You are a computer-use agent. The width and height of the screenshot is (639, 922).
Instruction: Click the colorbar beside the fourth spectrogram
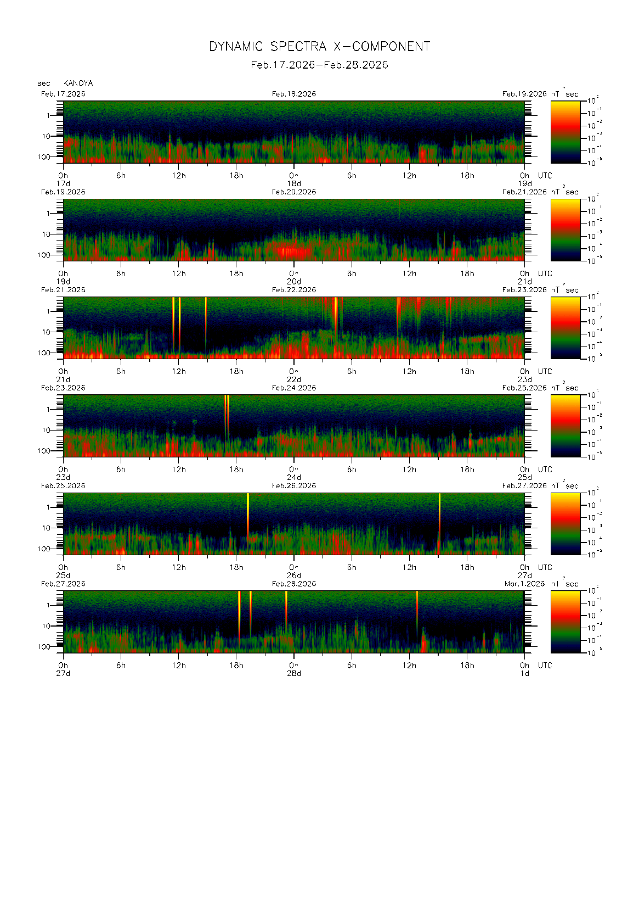click(x=565, y=426)
